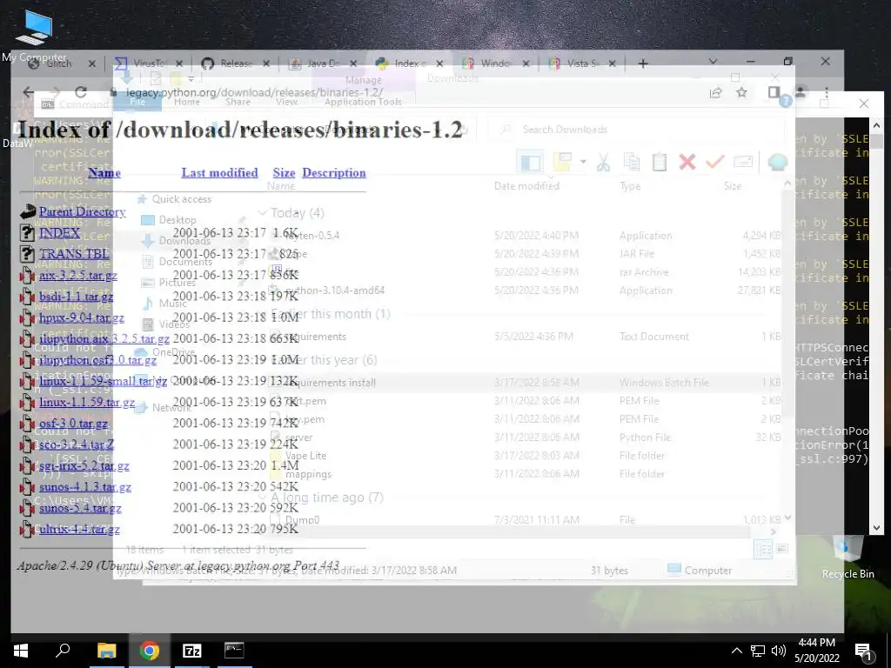The width and height of the screenshot is (891, 668).
Task: Reload the legacy.python.org page
Action: tap(81, 92)
